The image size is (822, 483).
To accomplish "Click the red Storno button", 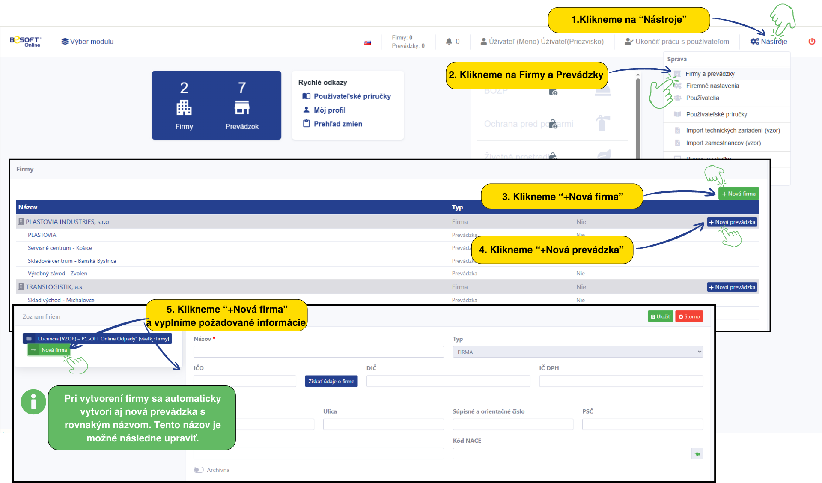I will (x=689, y=316).
